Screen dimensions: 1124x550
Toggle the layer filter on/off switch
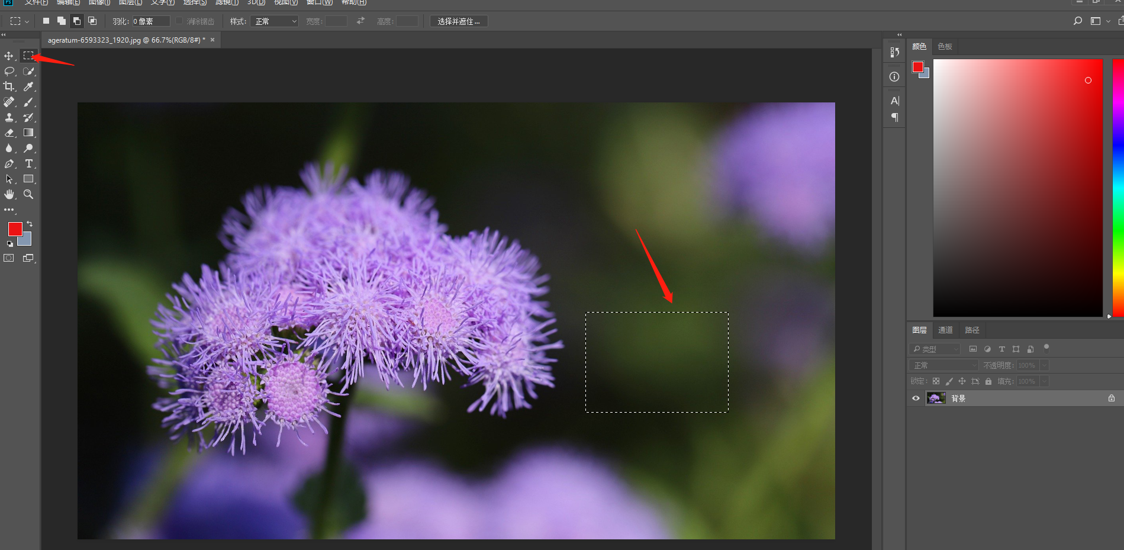point(1046,348)
